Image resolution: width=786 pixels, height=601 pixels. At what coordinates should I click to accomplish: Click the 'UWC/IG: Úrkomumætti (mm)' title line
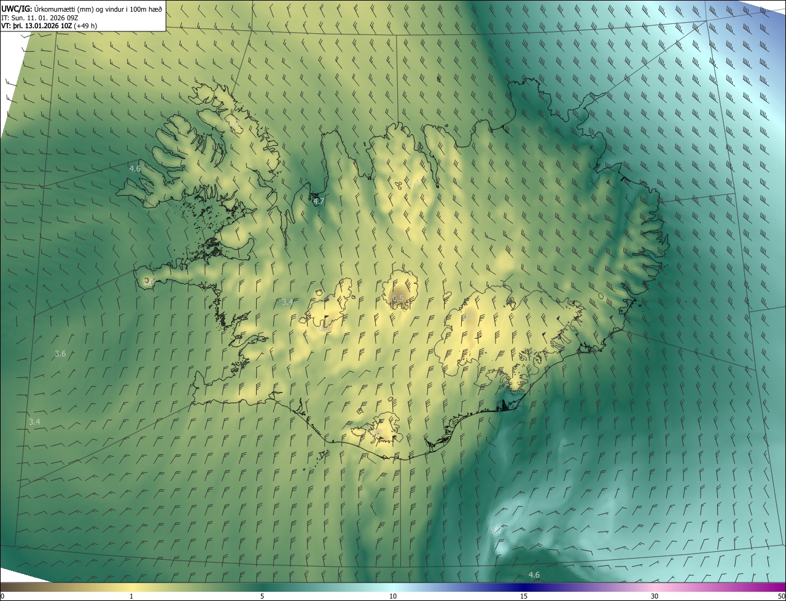coord(82,8)
